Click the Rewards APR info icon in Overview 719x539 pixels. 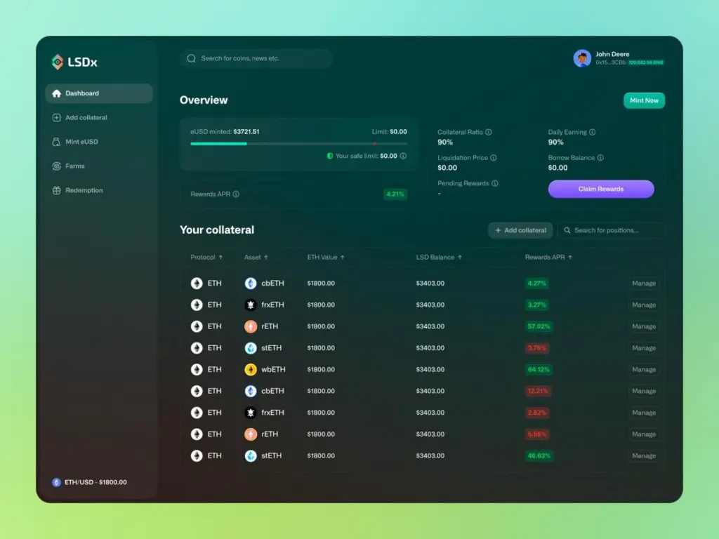[236, 194]
